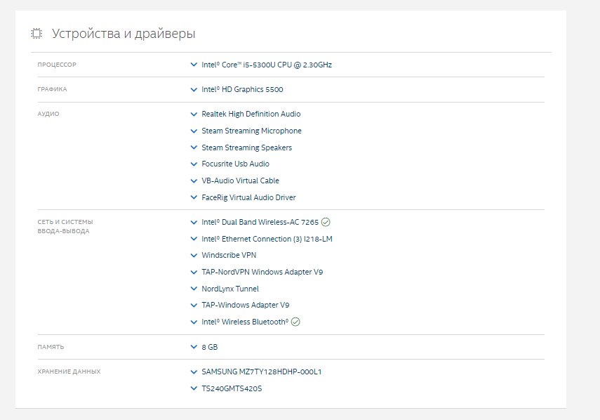600x420 pixels.
Task: Expand Steam Streaming Speakers chevron
Action: click(194, 147)
